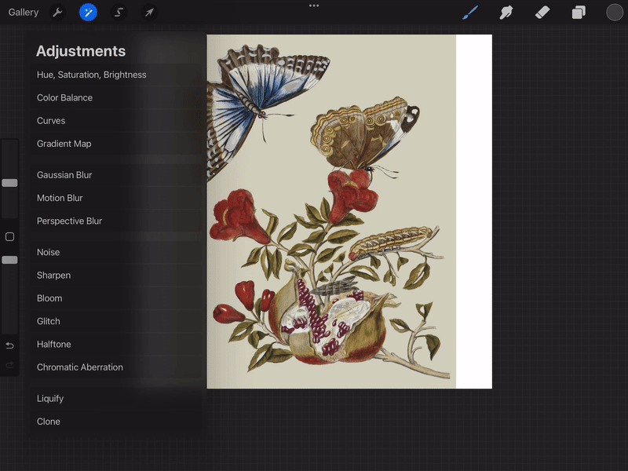The height and width of the screenshot is (471, 628).
Task: Open the Curves adjustment
Action: (51, 121)
